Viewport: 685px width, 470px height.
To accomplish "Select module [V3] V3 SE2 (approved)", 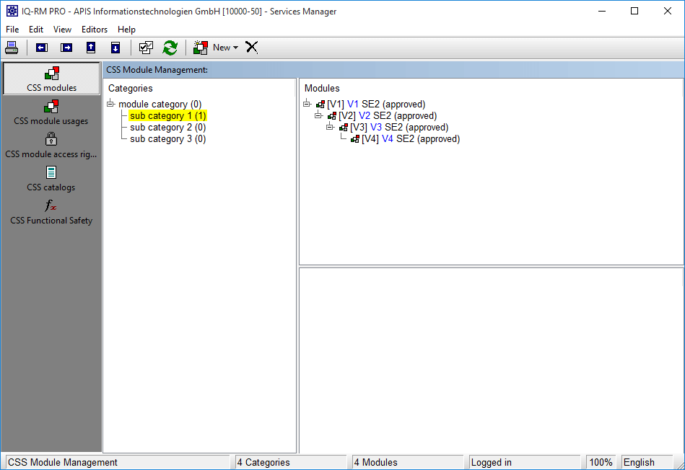I will click(399, 128).
